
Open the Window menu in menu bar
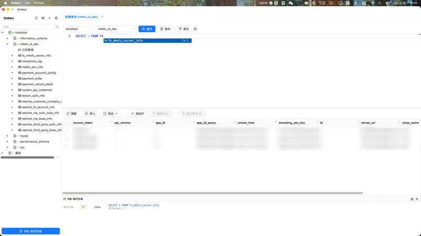(39, 3)
